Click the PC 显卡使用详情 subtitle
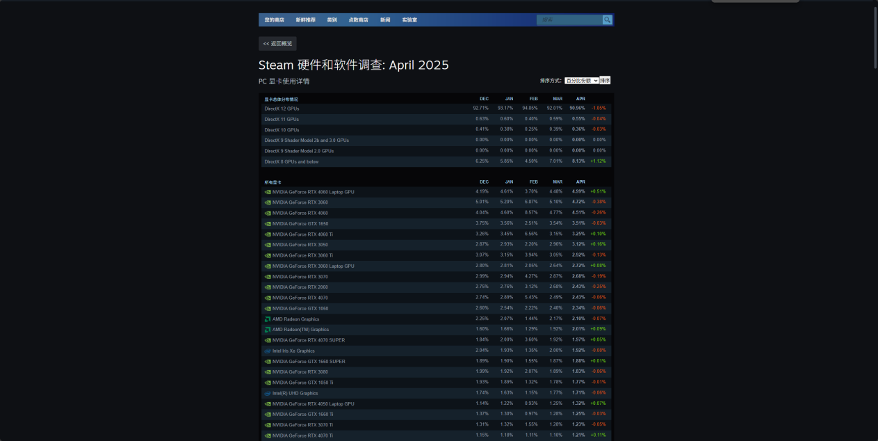 coord(284,81)
